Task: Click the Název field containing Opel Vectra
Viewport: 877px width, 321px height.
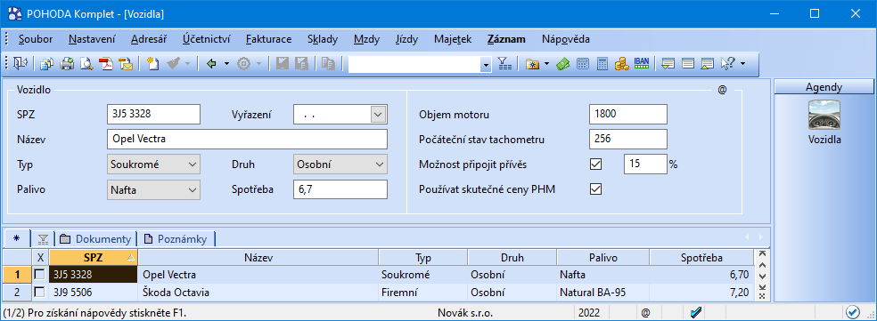Action: 247,139
